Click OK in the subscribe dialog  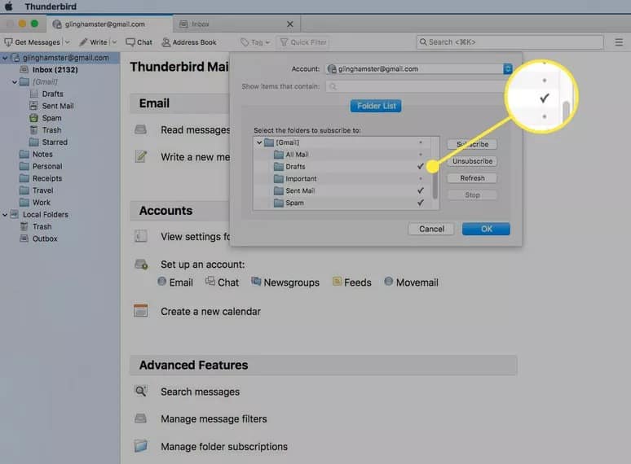[486, 229]
